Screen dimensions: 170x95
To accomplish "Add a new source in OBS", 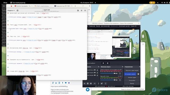I will point(84,83).
